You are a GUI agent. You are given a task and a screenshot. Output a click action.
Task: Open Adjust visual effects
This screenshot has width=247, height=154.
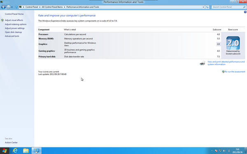[14, 20]
